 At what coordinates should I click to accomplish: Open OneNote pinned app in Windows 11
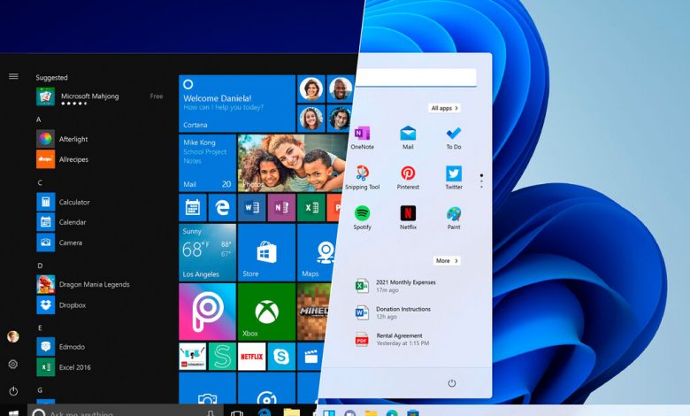point(362,138)
